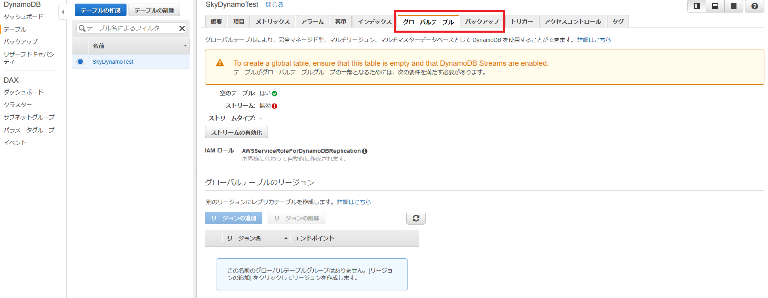Click the エンドポイント column header

click(x=314, y=238)
